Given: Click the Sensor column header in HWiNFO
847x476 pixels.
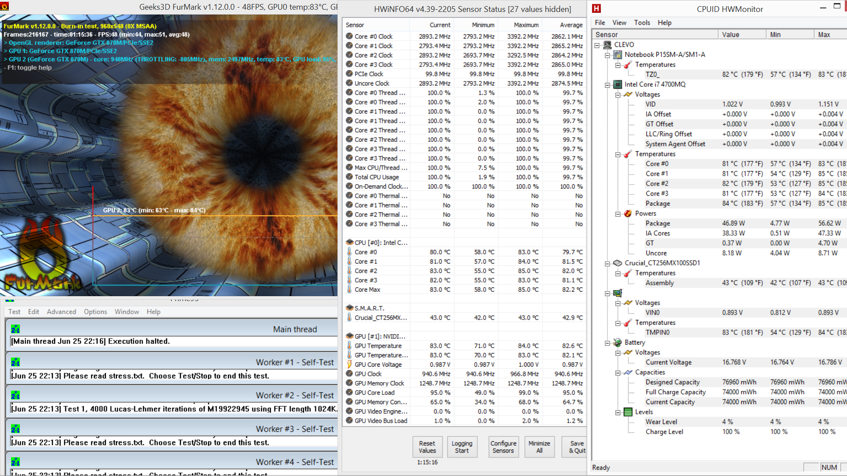Looking at the screenshot, I should 376,25.
